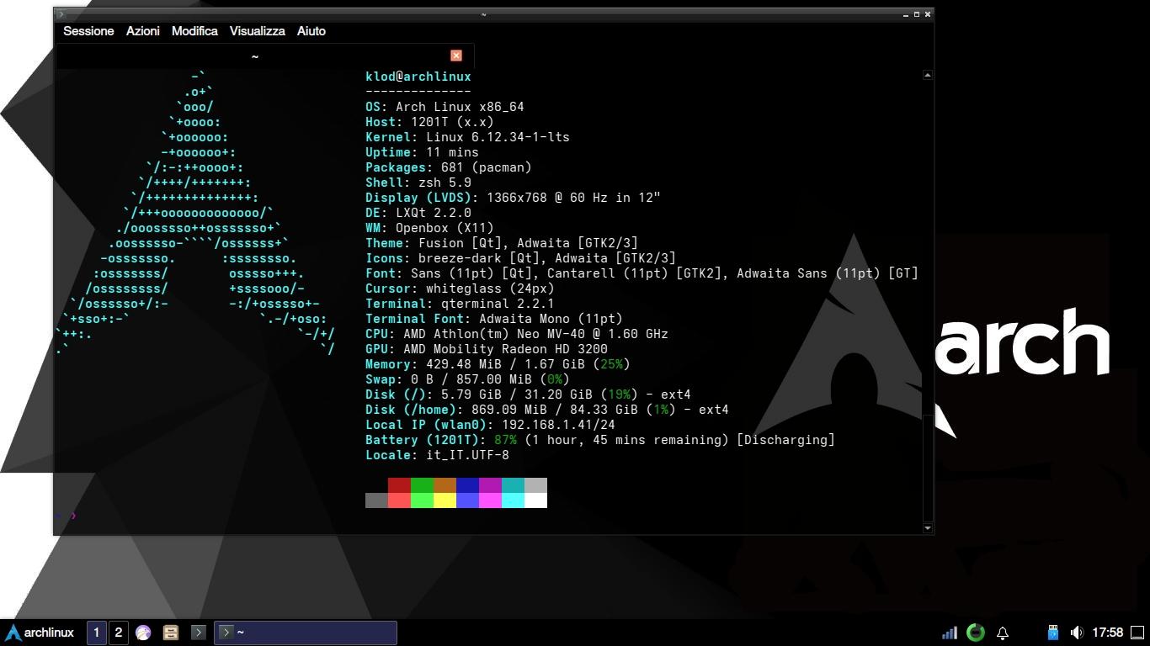Click the Memory line 429.48 MiB / 1.67 GiB
This screenshot has width=1150, height=646.
(x=498, y=364)
